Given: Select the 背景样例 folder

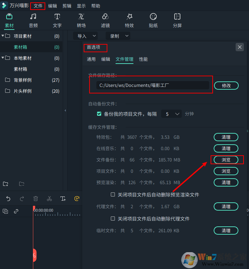Looking at the screenshot, I should click(x=31, y=80).
